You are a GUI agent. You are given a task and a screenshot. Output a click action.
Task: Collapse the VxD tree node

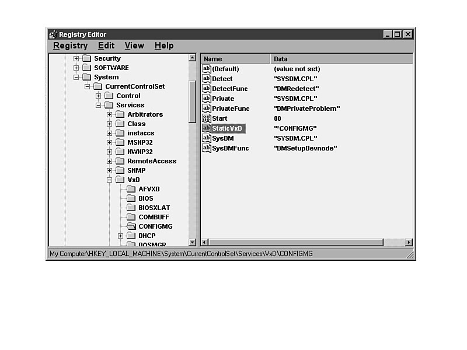tap(110, 180)
